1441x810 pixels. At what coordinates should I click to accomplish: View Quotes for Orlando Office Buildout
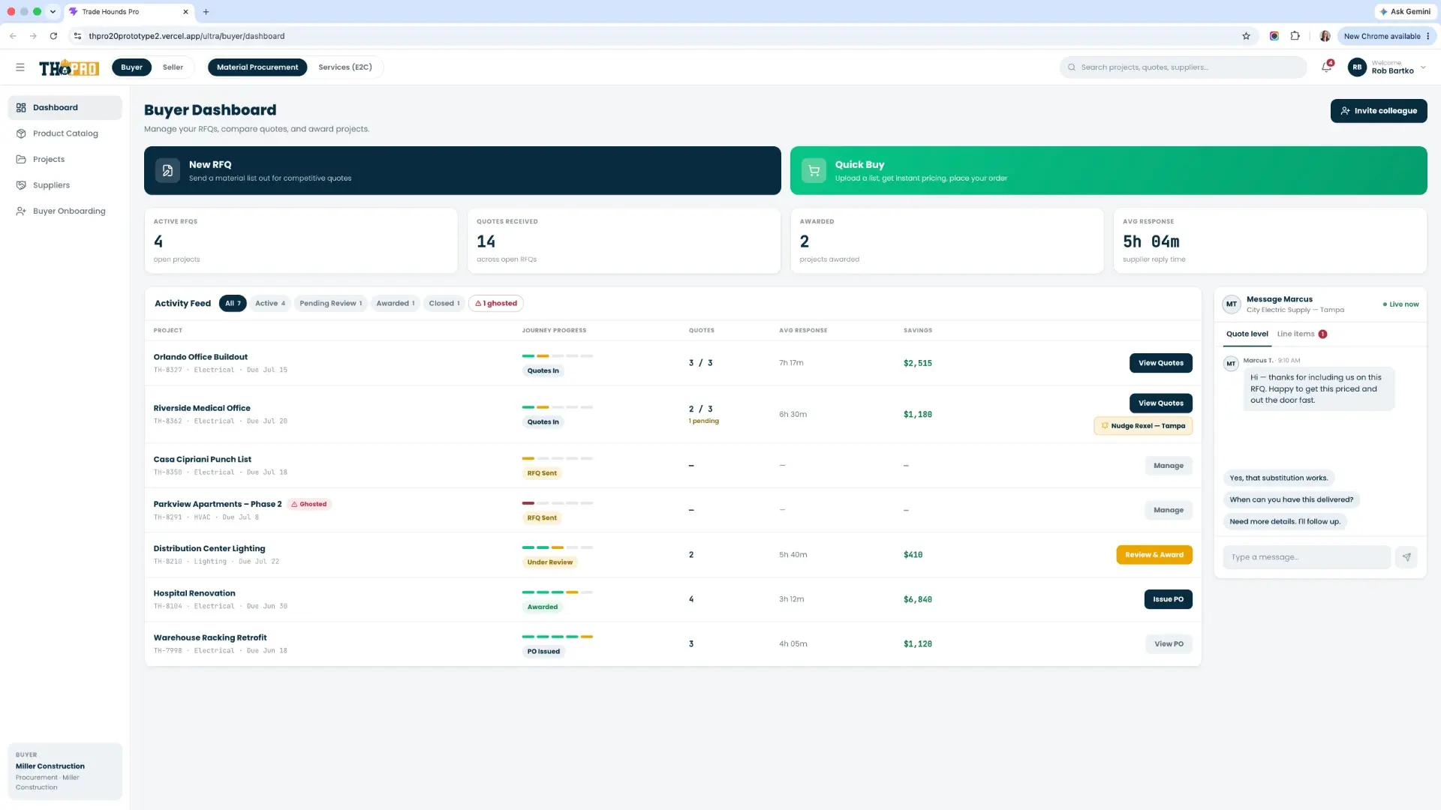(1160, 363)
